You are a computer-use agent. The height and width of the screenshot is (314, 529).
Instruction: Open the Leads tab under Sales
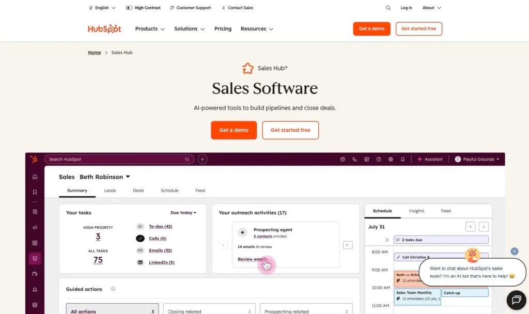point(110,190)
